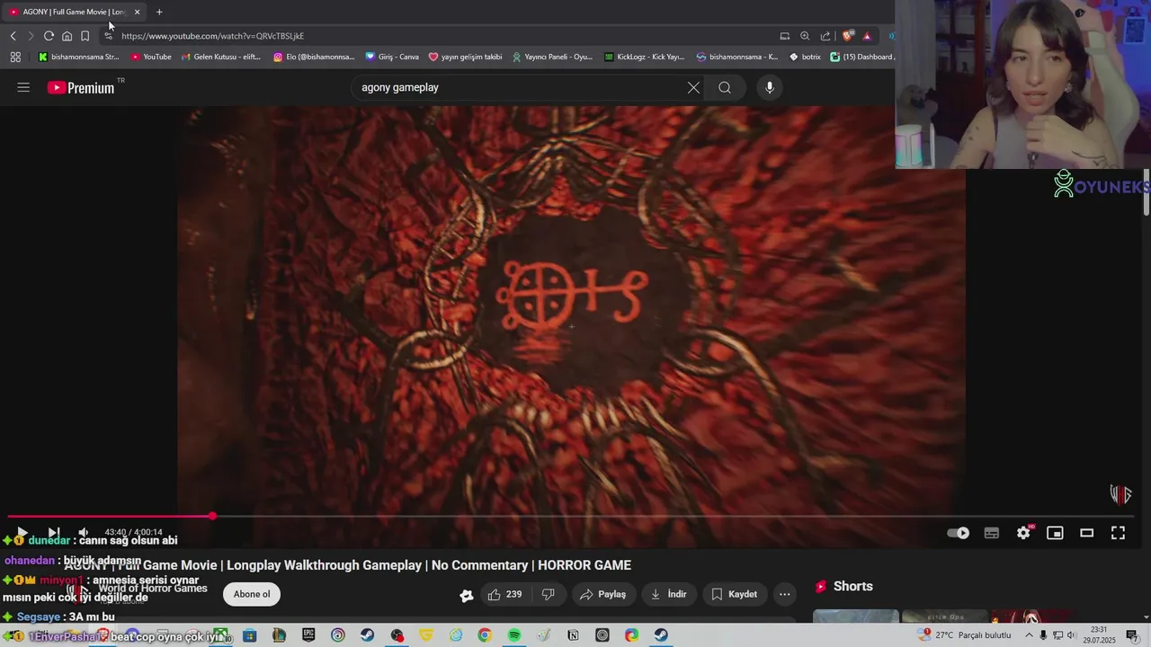Viewport: 1151px width, 647px height.
Task: Open the apps grid in bookmarks bar
Action: (15, 57)
